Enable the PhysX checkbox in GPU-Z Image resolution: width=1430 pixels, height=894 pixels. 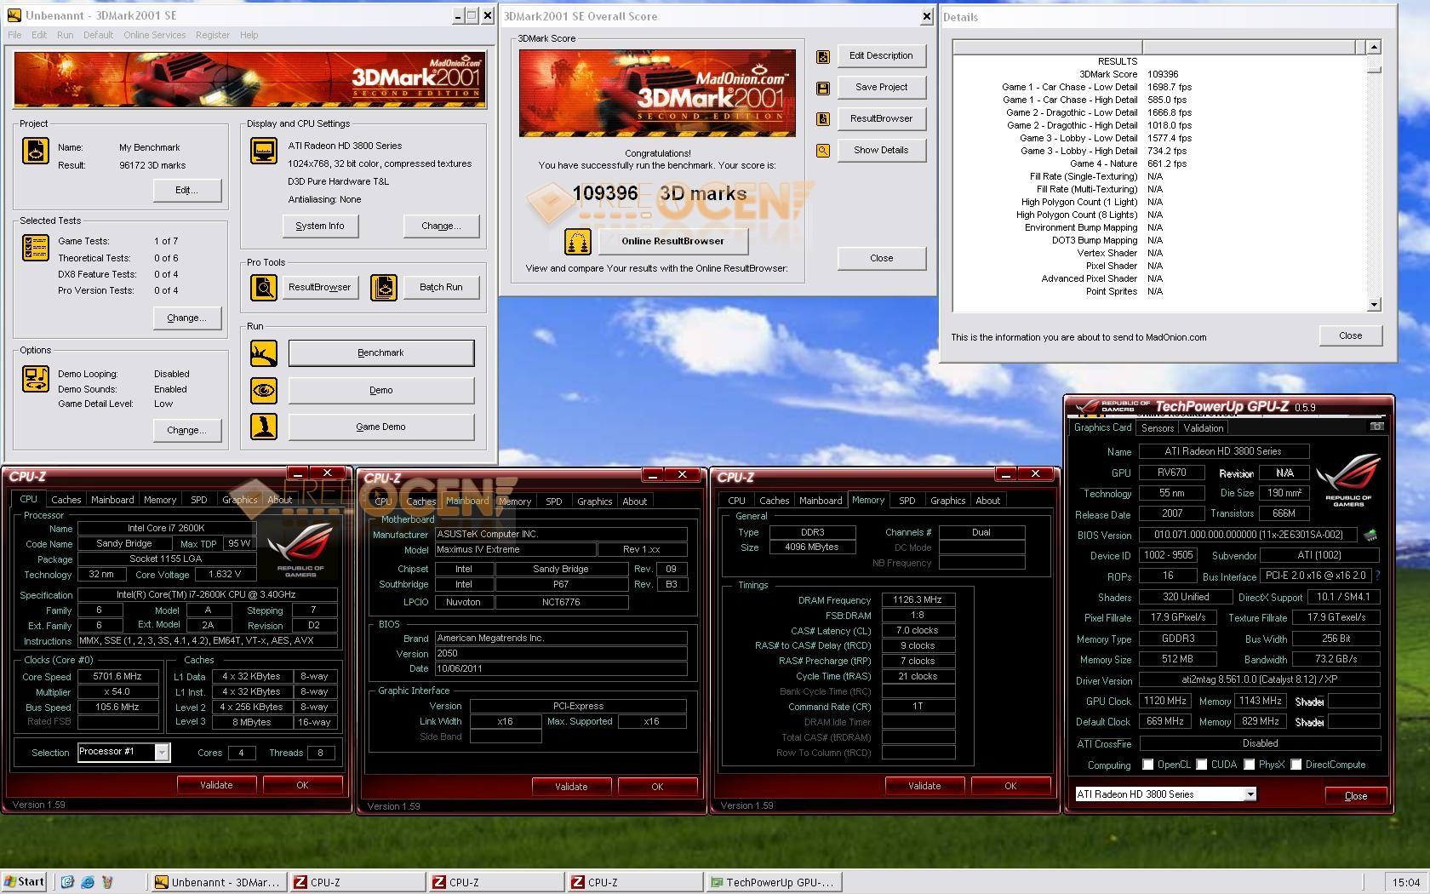(1249, 765)
